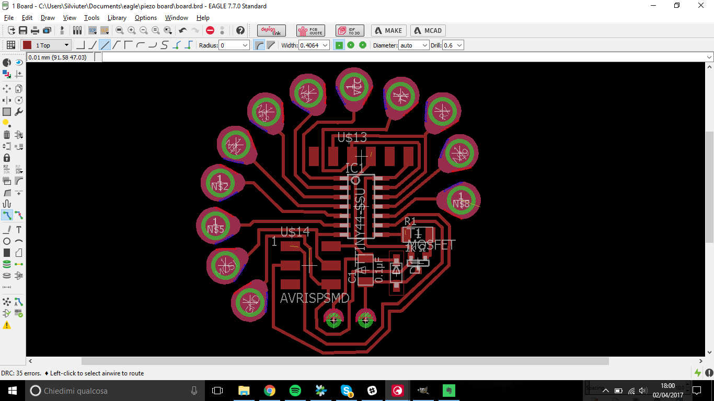Click the IDF to 3D button

coord(350,31)
